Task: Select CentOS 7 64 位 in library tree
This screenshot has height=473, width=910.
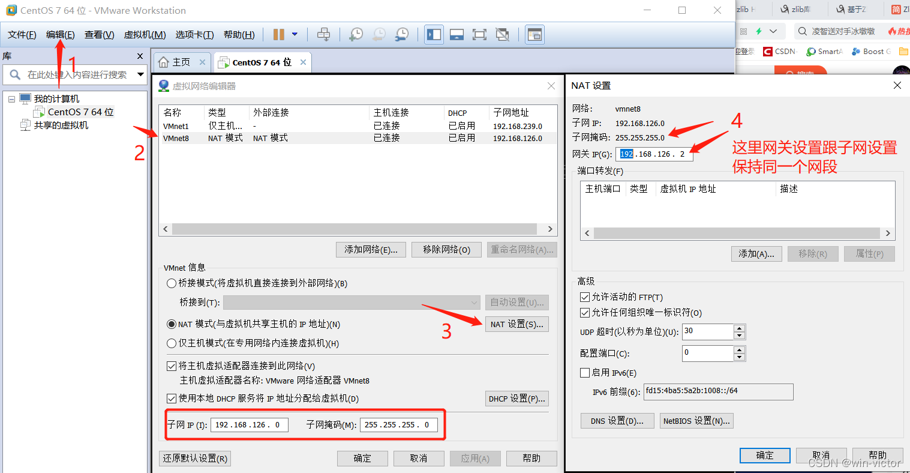Action: pyautogui.click(x=80, y=112)
